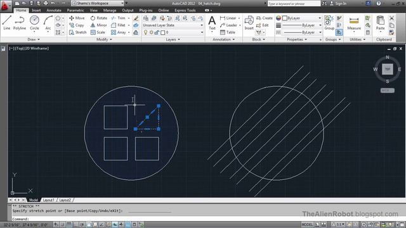Click the [Top] view control label
This screenshot has height=228, width=406.
[x=20, y=48]
